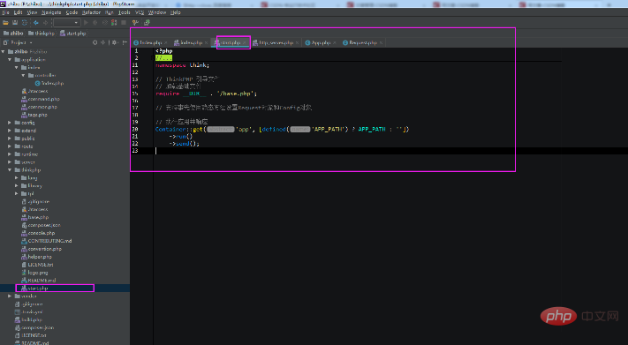Expand the config folder

(10, 123)
